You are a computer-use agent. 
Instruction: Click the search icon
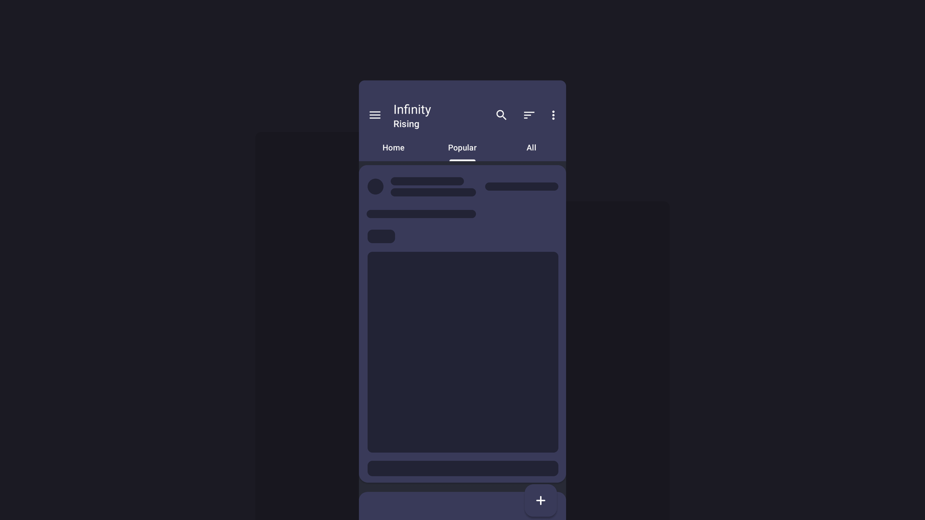[x=501, y=114]
